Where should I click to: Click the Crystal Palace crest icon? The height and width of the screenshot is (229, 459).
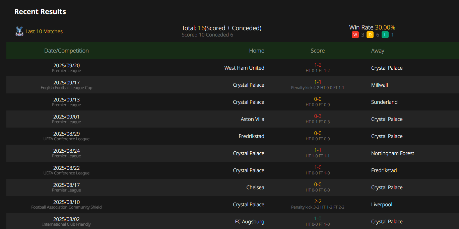pyautogui.click(x=19, y=31)
